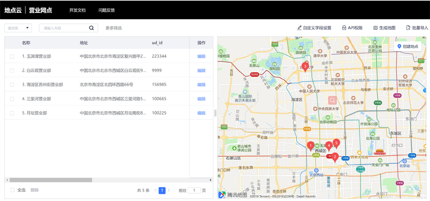Open 开发文档 menu item
The width and height of the screenshot is (430, 201).
pos(77,10)
